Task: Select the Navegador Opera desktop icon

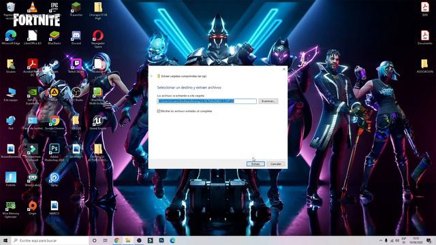Action: [x=98, y=39]
